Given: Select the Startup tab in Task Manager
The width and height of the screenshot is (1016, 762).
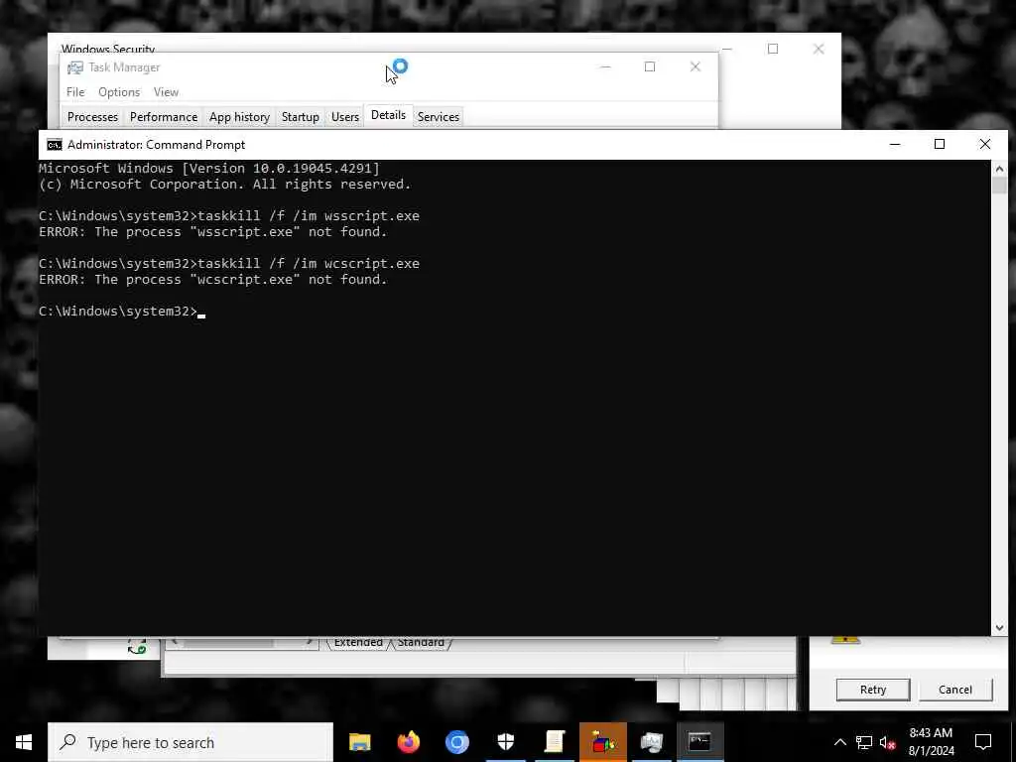Looking at the screenshot, I should [x=300, y=117].
